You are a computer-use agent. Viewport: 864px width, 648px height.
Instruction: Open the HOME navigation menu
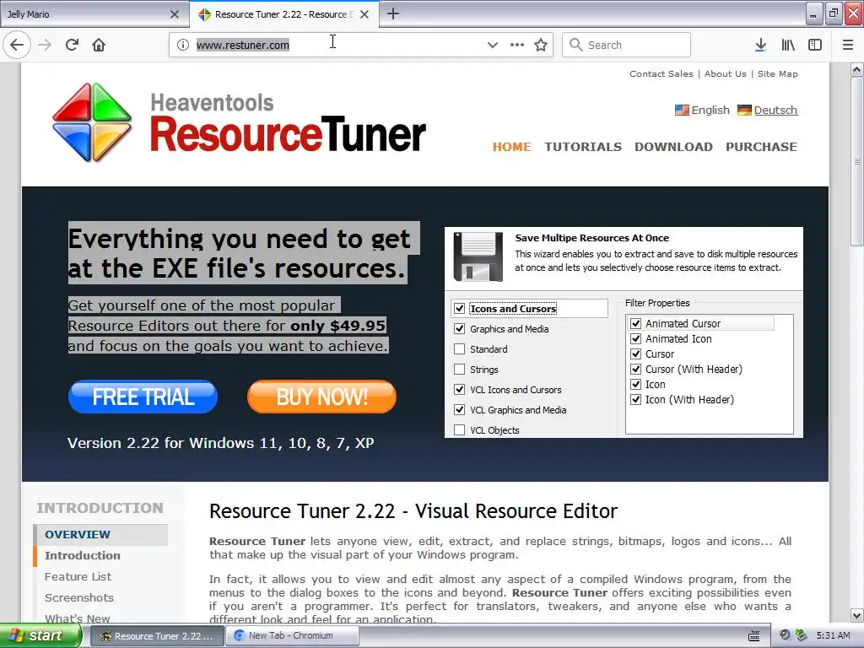(512, 147)
